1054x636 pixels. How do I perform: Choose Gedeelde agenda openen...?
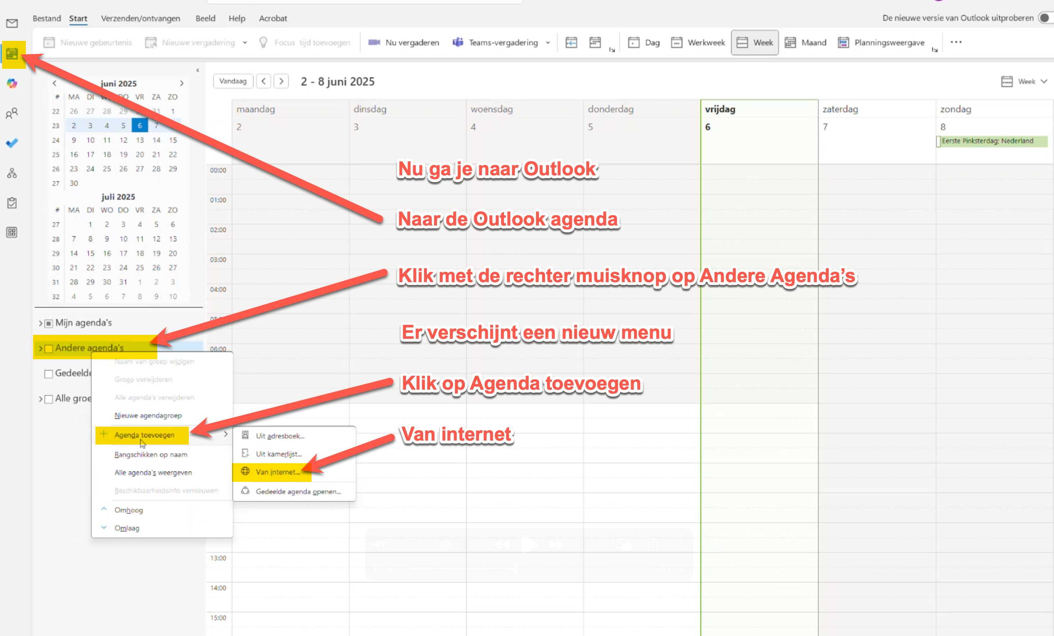[294, 491]
